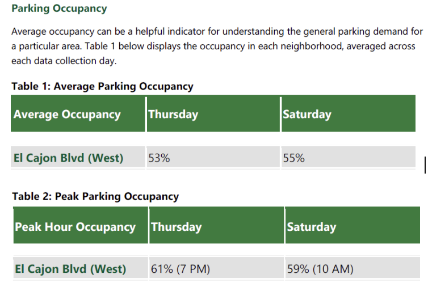
Task: Select El Cajon Blvd row in Table 2
Action: (x=70, y=268)
